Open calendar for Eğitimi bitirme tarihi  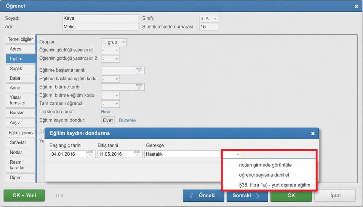[139, 87]
